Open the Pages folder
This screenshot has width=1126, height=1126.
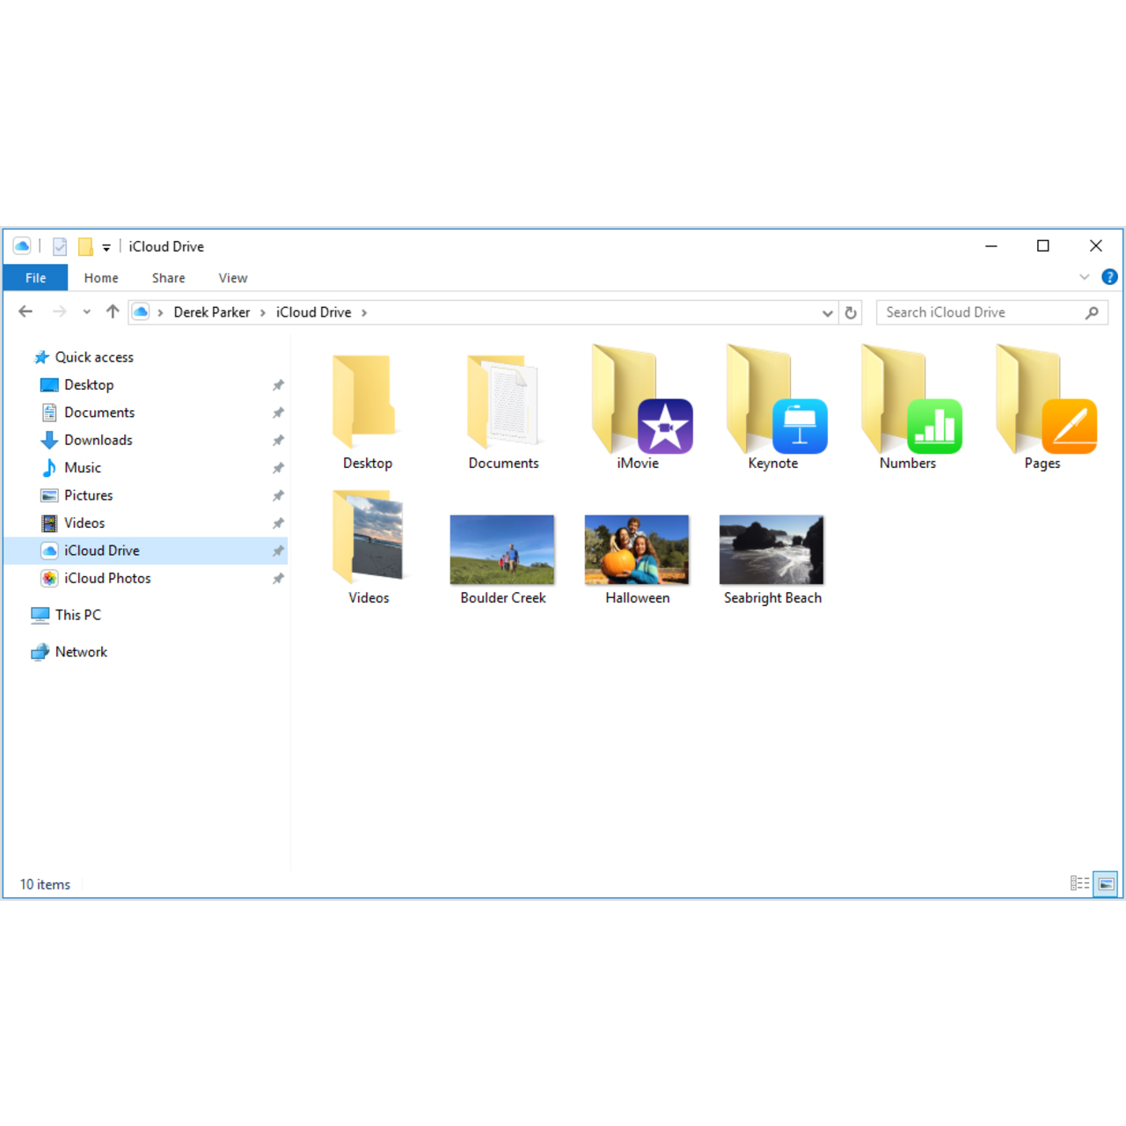(x=1042, y=405)
